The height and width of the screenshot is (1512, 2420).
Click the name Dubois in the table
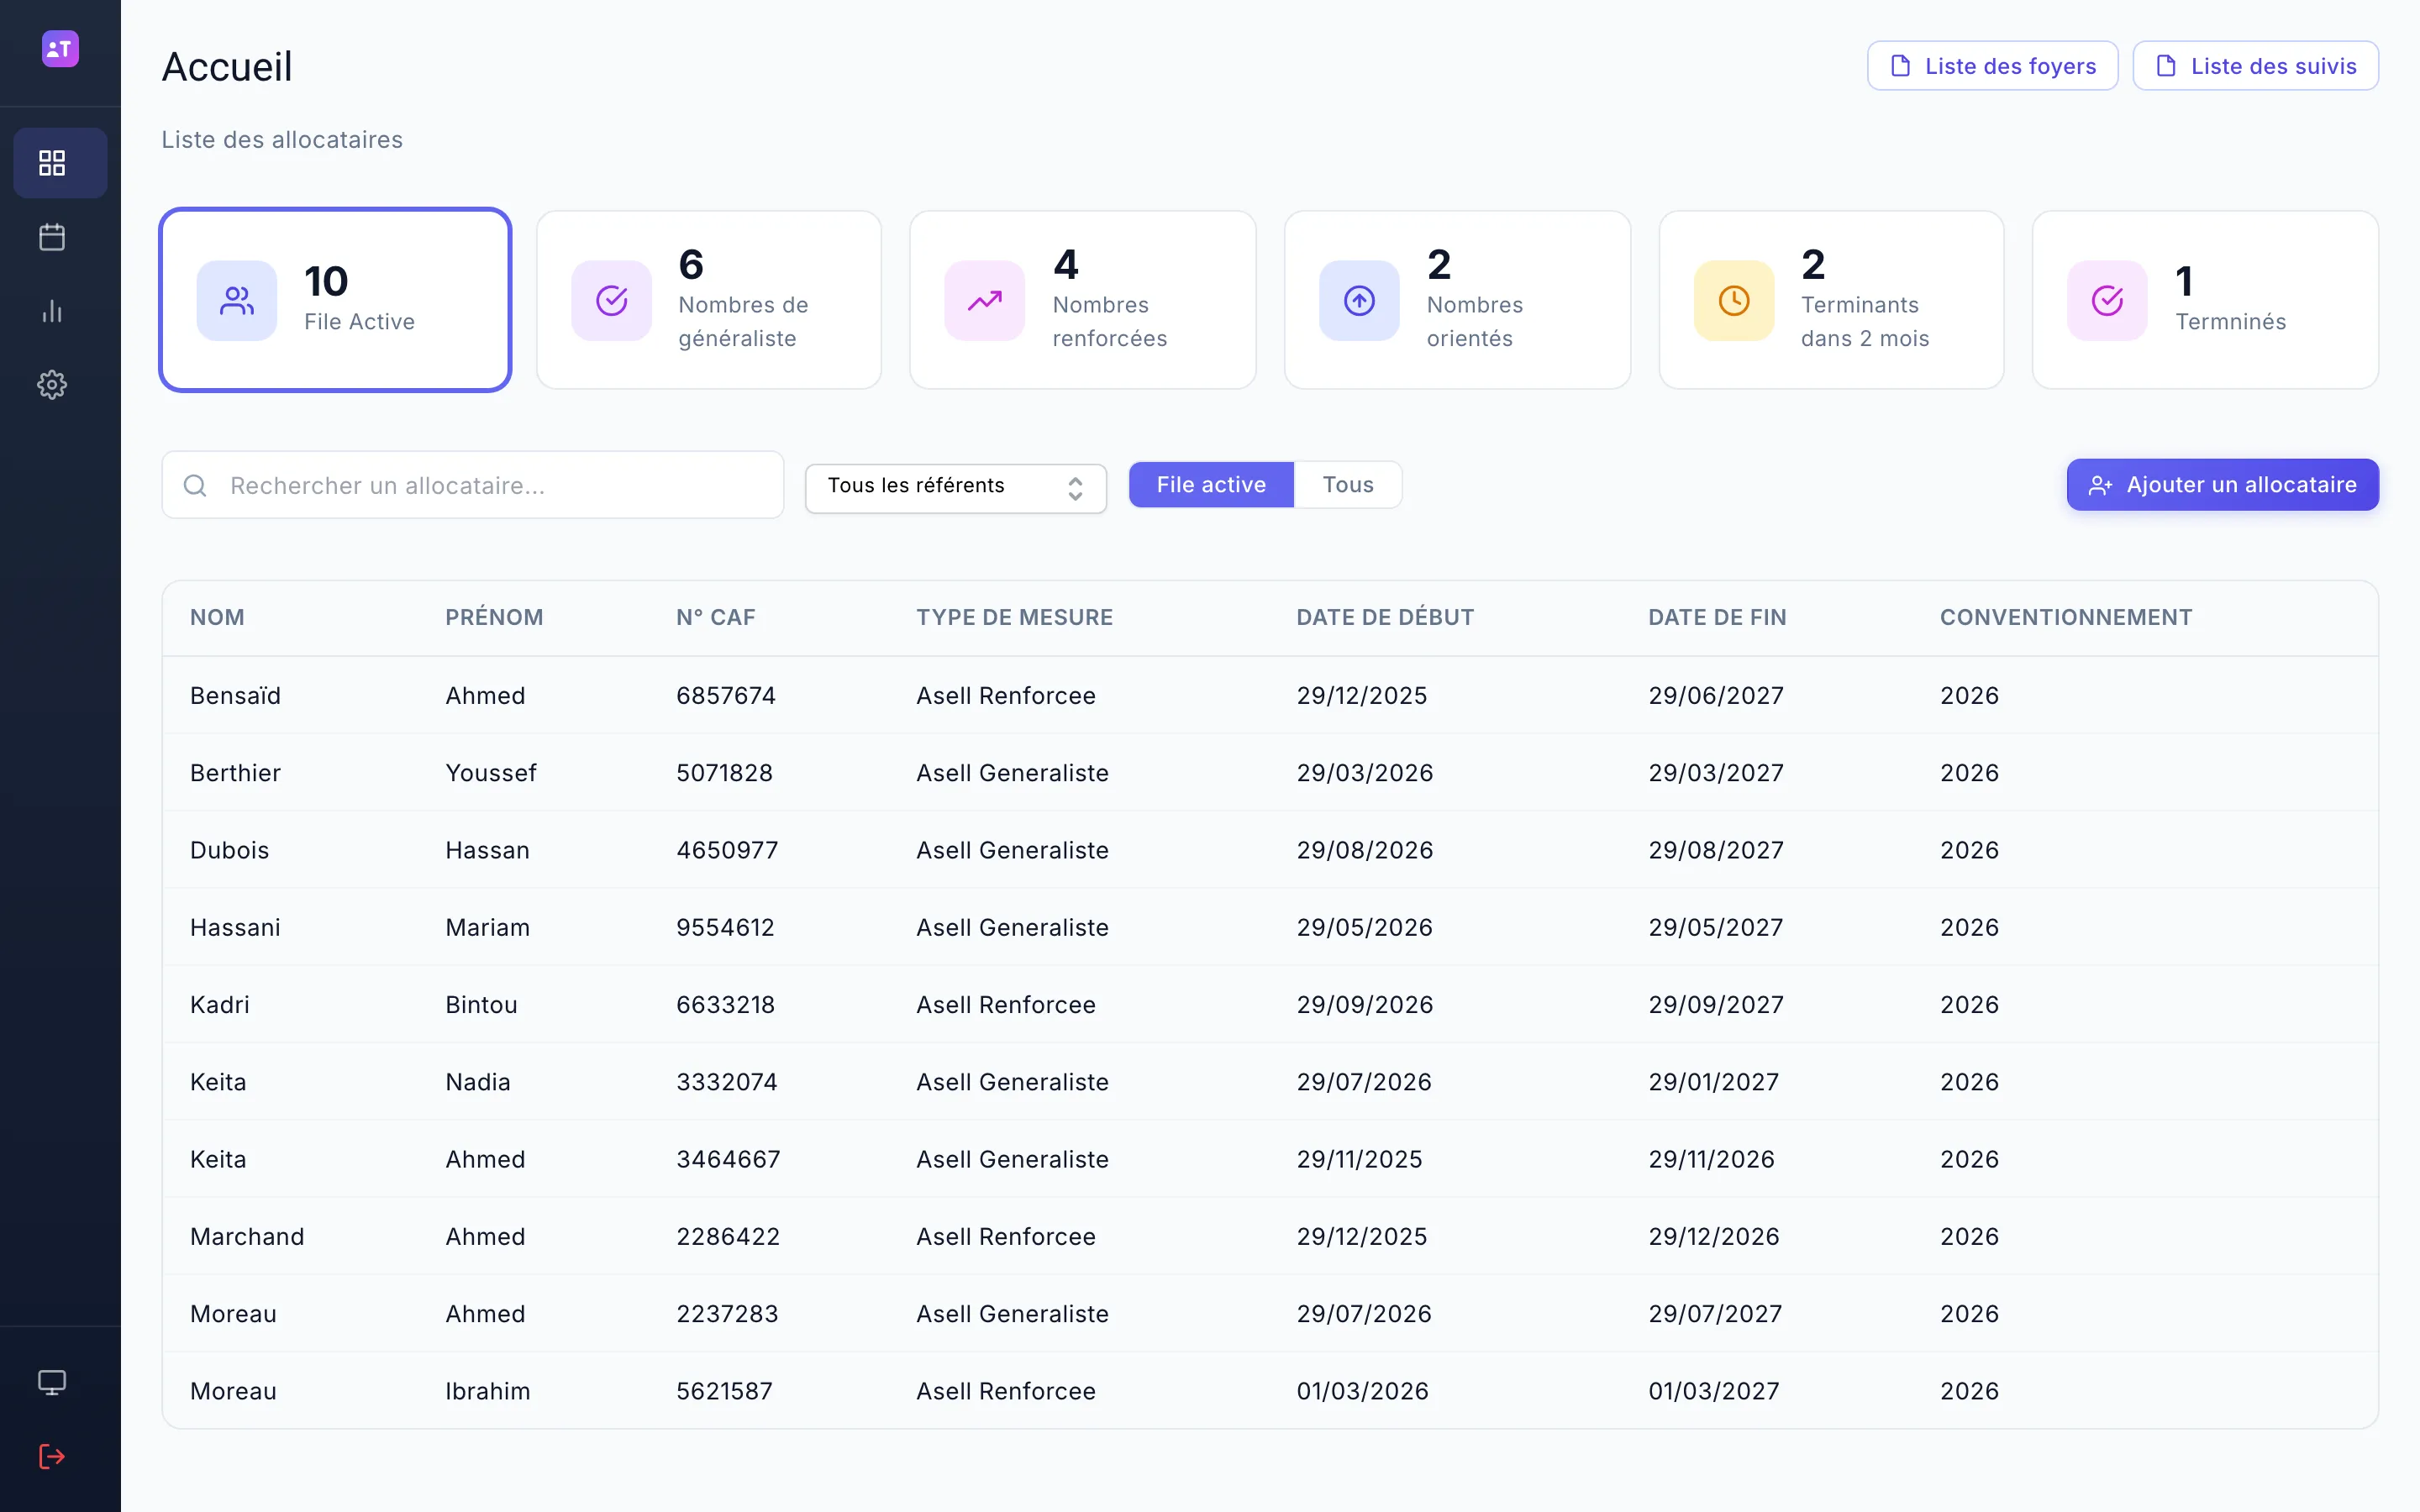(229, 850)
